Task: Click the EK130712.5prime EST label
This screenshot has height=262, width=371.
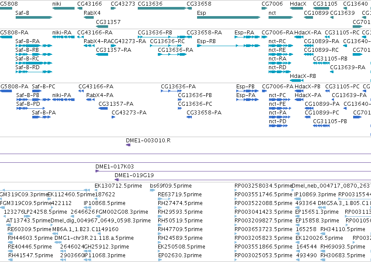Action: [118, 186]
